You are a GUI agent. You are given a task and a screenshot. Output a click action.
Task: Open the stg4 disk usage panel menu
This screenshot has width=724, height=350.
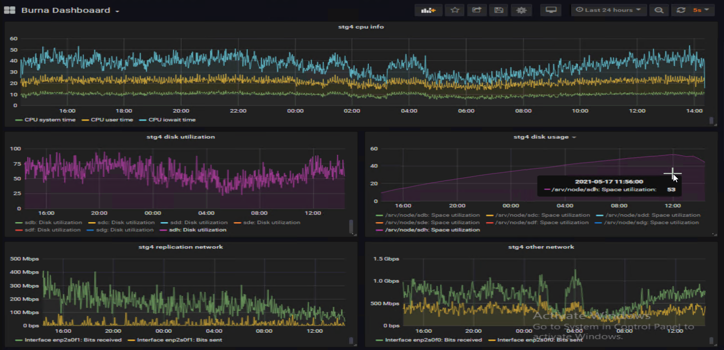[544, 137]
